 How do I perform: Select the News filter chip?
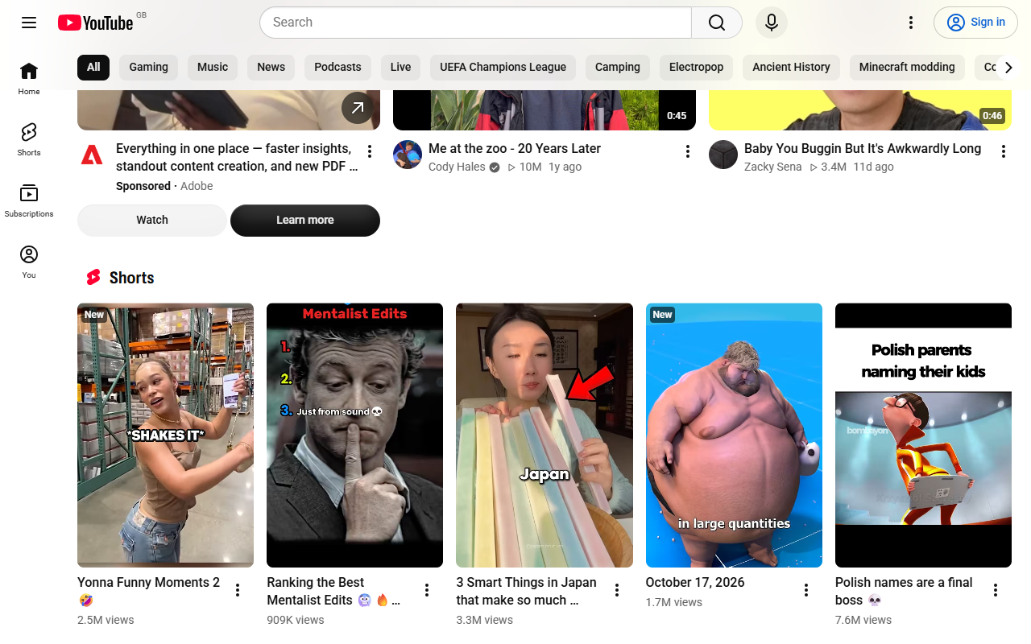(x=271, y=68)
